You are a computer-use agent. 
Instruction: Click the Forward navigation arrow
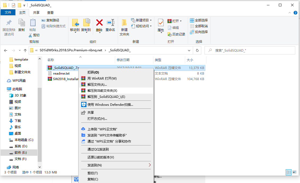[x=13, y=50]
